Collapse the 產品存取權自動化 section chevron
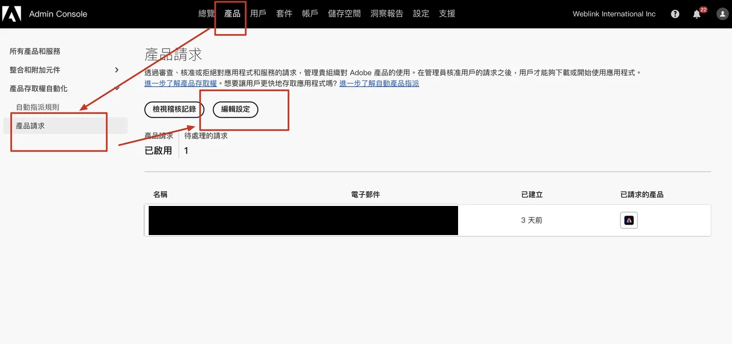732x344 pixels. 117,88
